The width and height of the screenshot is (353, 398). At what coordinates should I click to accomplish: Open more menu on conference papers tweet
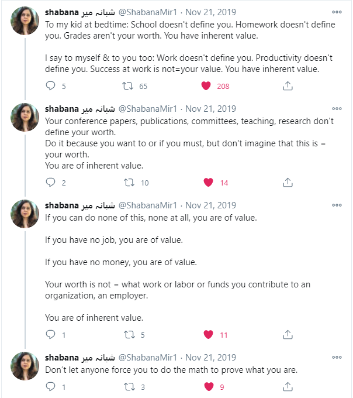[337, 108]
